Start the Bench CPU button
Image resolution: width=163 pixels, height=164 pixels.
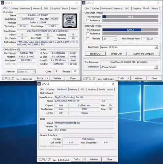pos(95,54)
